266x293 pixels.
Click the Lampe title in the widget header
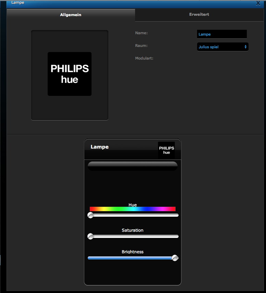[99, 147]
